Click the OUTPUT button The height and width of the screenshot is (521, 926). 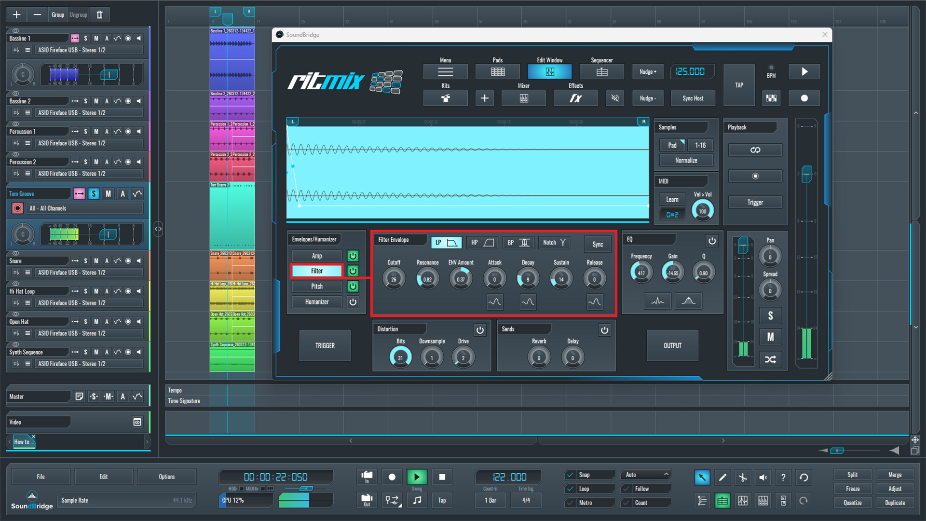672,346
